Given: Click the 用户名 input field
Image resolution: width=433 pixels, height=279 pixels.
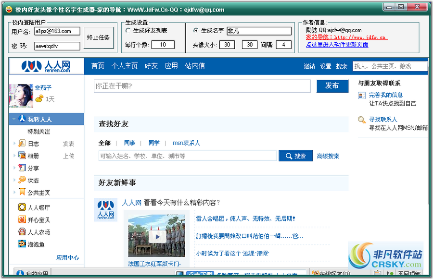Looking at the screenshot, I should pyautogui.click(x=57, y=31).
